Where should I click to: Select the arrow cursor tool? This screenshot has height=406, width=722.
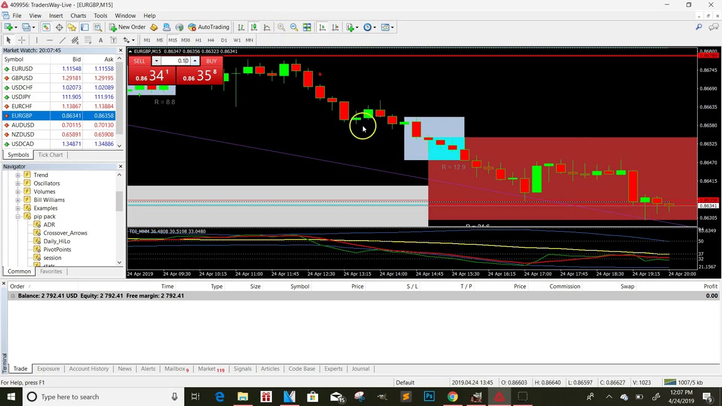click(8, 40)
